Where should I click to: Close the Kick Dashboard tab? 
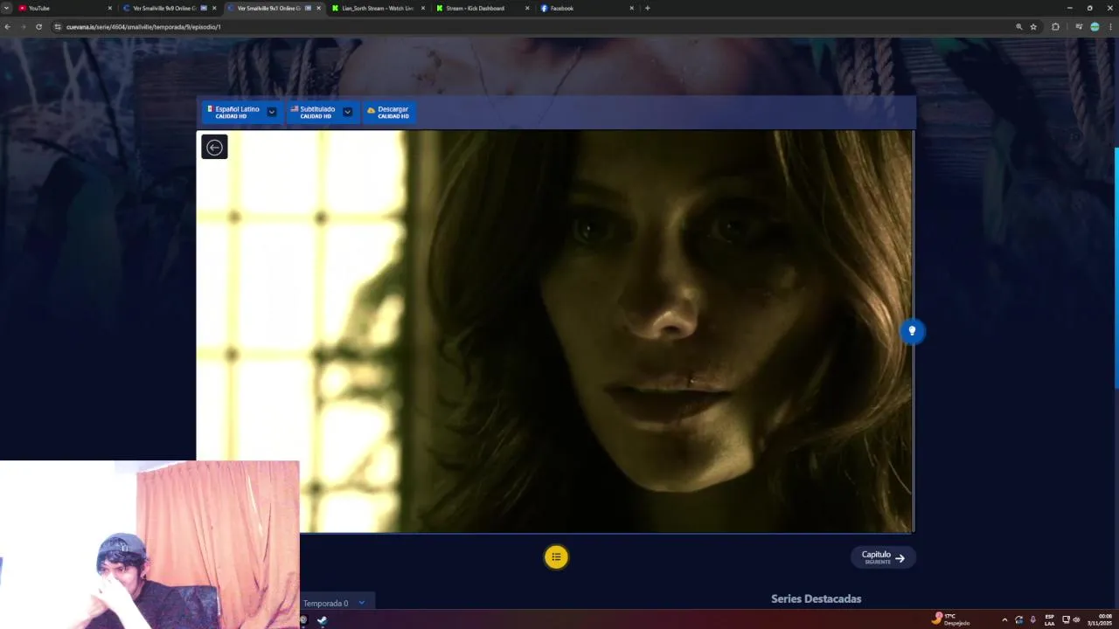pos(527,8)
